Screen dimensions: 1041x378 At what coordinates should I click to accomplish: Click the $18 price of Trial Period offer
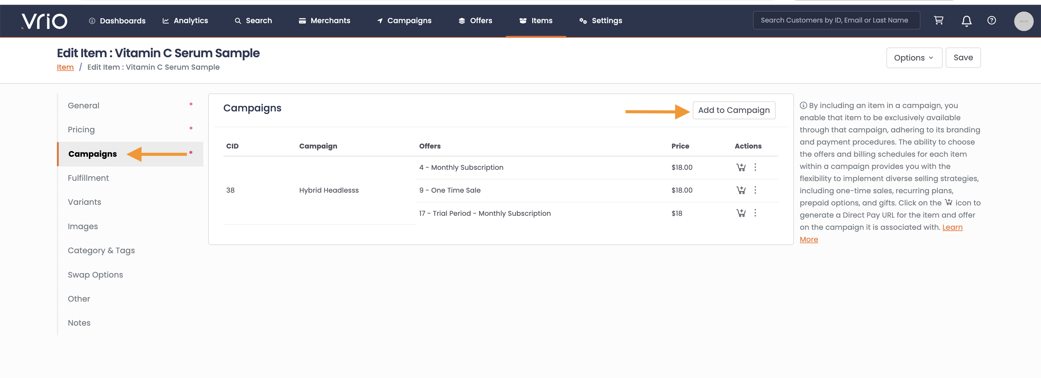676,213
